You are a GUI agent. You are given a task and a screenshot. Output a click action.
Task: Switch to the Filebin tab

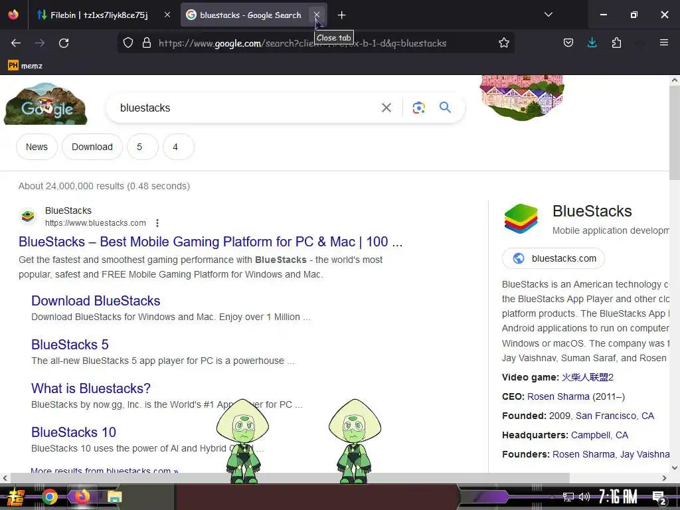[99, 15]
